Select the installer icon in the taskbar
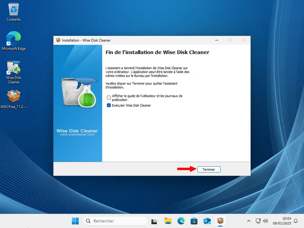The width and height of the screenshot is (304, 228). tap(220, 221)
